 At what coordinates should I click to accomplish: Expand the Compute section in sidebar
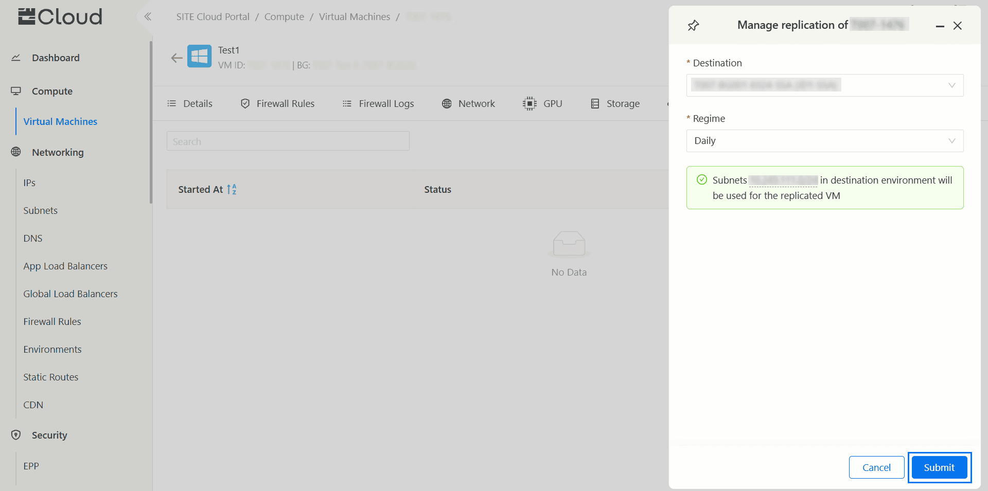coord(52,91)
